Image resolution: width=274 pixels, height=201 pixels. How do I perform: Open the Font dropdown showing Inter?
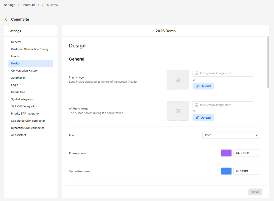pos(231,135)
